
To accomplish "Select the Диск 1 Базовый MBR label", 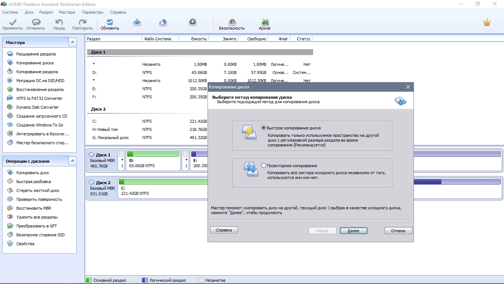I will 101,160.
